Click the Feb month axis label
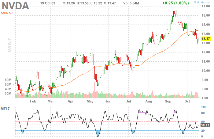Viewport: 214px width, 139px height. coord(33,101)
